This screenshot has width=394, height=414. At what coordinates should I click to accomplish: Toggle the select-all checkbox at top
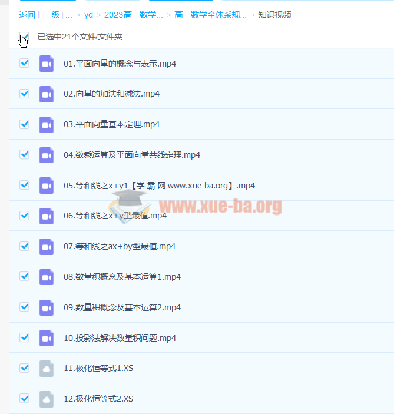[24, 37]
